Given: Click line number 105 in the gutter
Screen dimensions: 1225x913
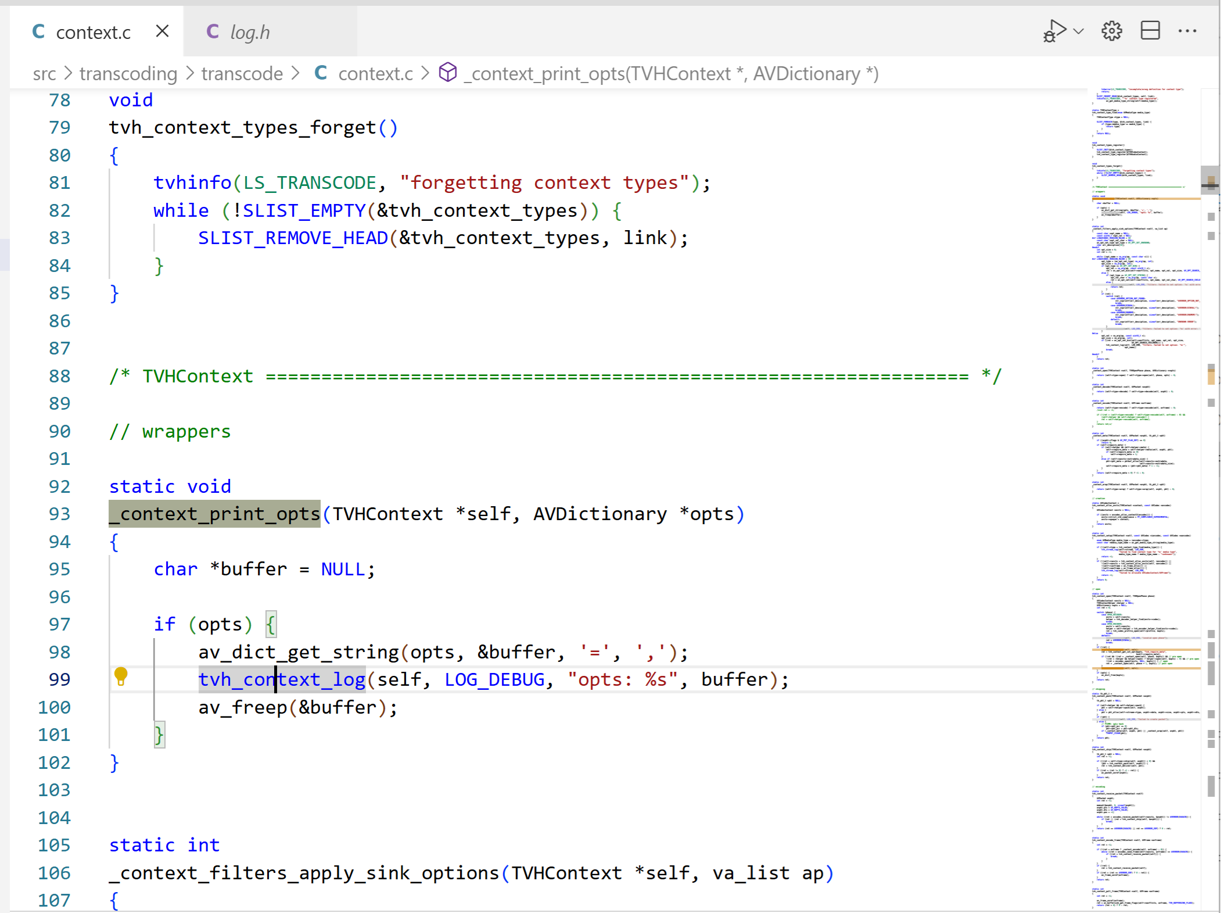Looking at the screenshot, I should pyautogui.click(x=54, y=845).
